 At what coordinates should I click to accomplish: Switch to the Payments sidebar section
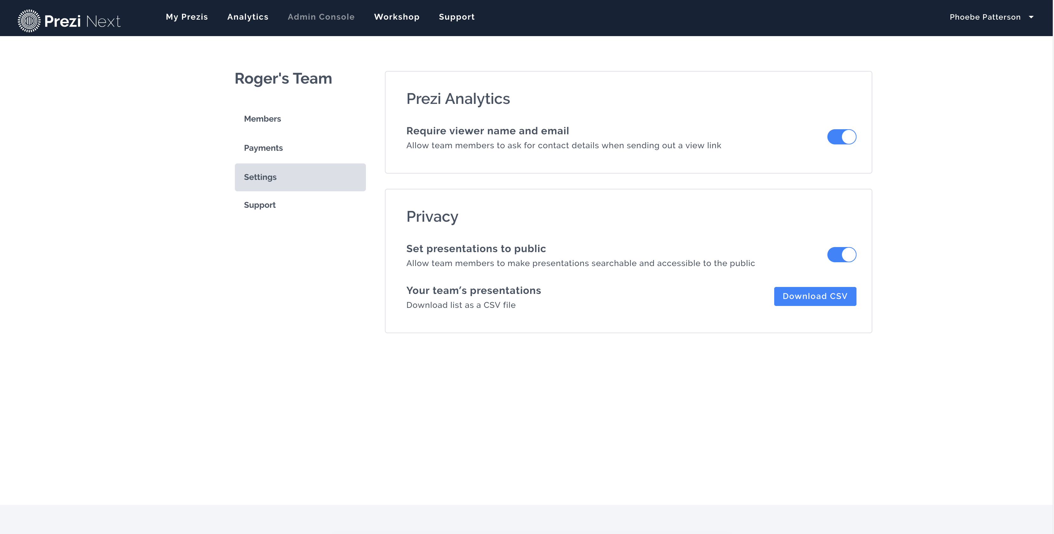263,148
